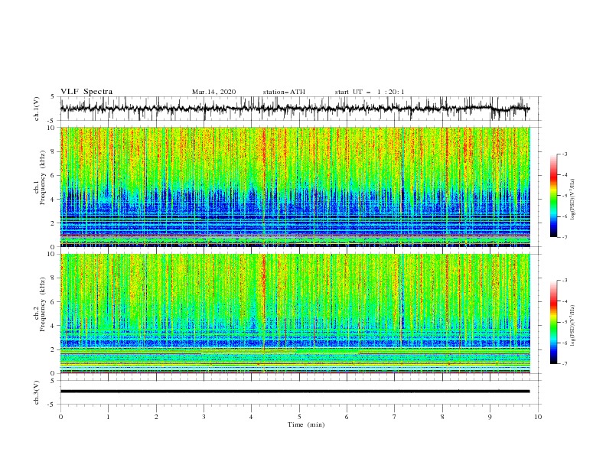Click the ch.3 flat black voltage trace
The width and height of the screenshot is (606, 468).
coord(295,392)
